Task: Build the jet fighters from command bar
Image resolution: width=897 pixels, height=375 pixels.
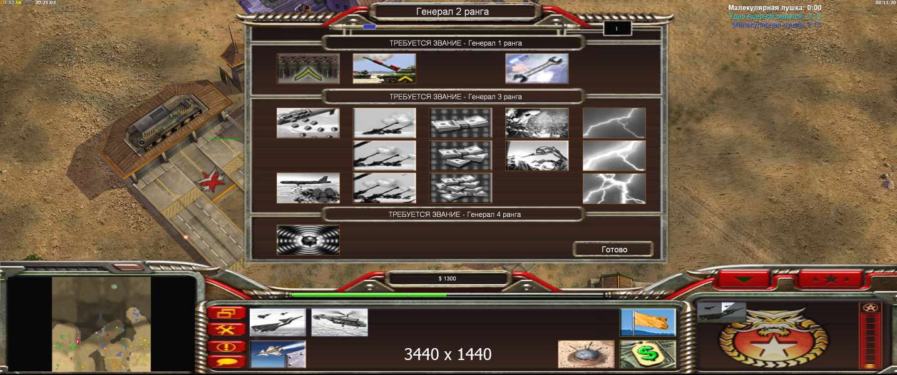Action: tap(277, 322)
